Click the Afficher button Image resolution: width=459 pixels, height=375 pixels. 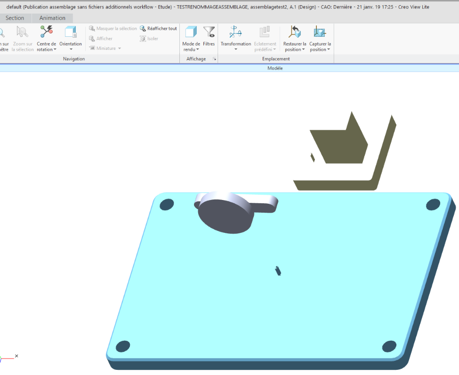(101, 39)
